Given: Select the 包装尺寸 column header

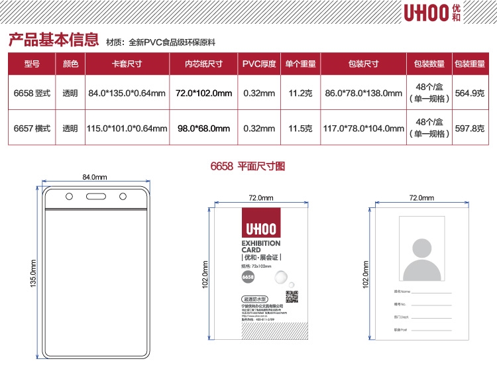Looking at the screenshot, I should (364, 64).
